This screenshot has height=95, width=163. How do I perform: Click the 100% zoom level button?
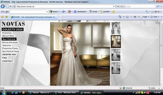(152, 88)
